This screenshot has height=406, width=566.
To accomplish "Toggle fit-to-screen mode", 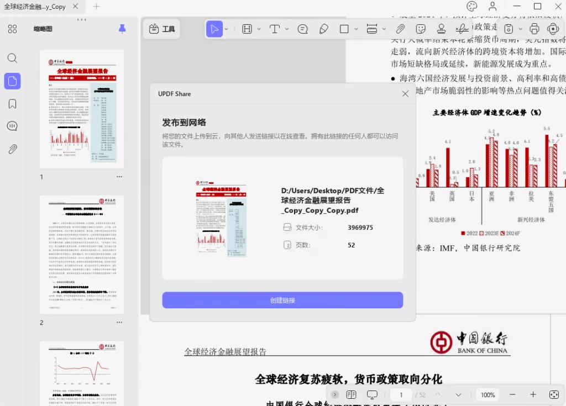I will tap(554, 394).
